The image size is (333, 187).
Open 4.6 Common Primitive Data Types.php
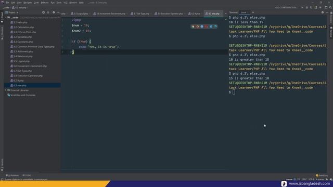32,47
